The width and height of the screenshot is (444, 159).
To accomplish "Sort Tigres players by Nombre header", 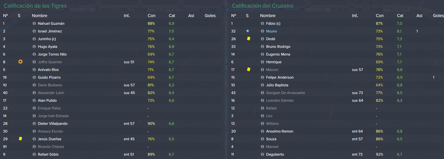I will point(39,16).
